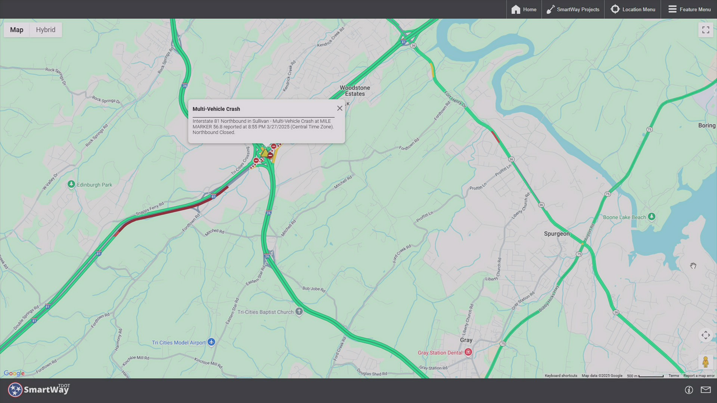Click the road closure marker left of crash

[x=256, y=160]
